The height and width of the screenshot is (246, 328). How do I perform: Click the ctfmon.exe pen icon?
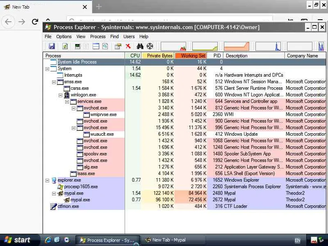(54, 207)
